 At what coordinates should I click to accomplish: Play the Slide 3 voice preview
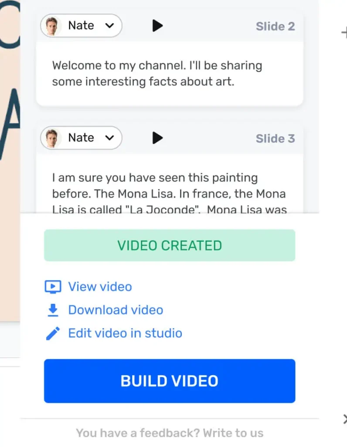(157, 138)
